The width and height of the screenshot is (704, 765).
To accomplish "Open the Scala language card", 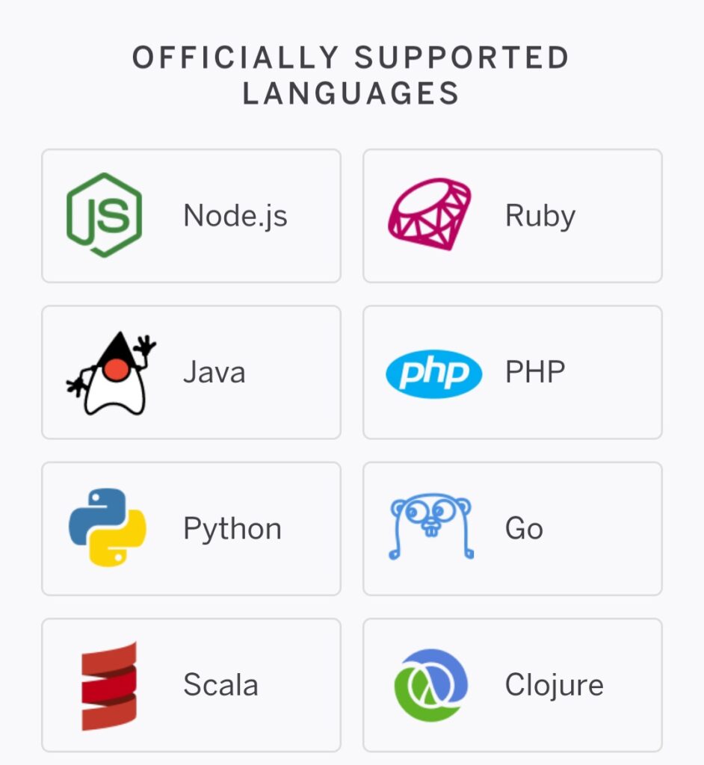I will (191, 684).
